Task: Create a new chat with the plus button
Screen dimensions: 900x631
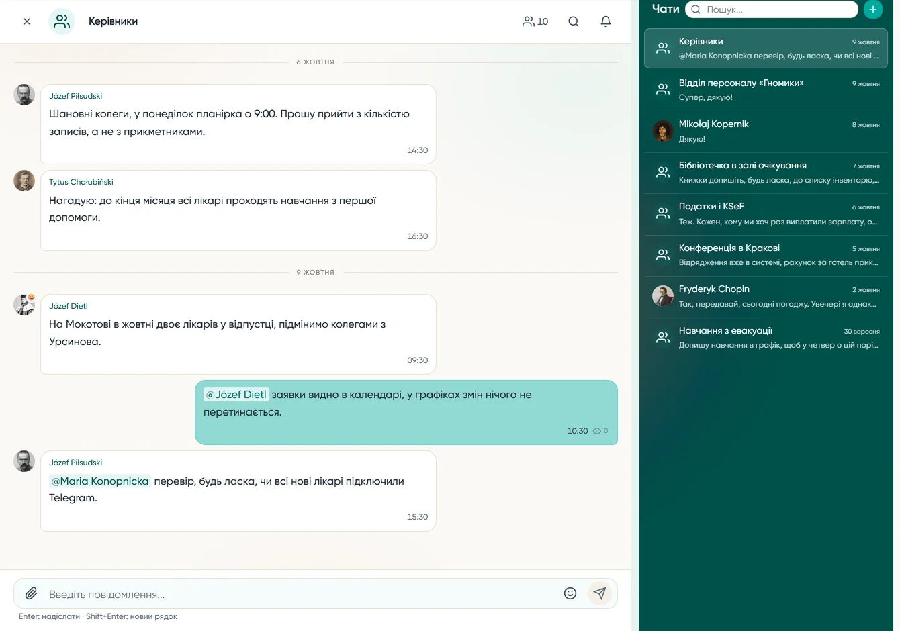Action: pyautogui.click(x=872, y=9)
